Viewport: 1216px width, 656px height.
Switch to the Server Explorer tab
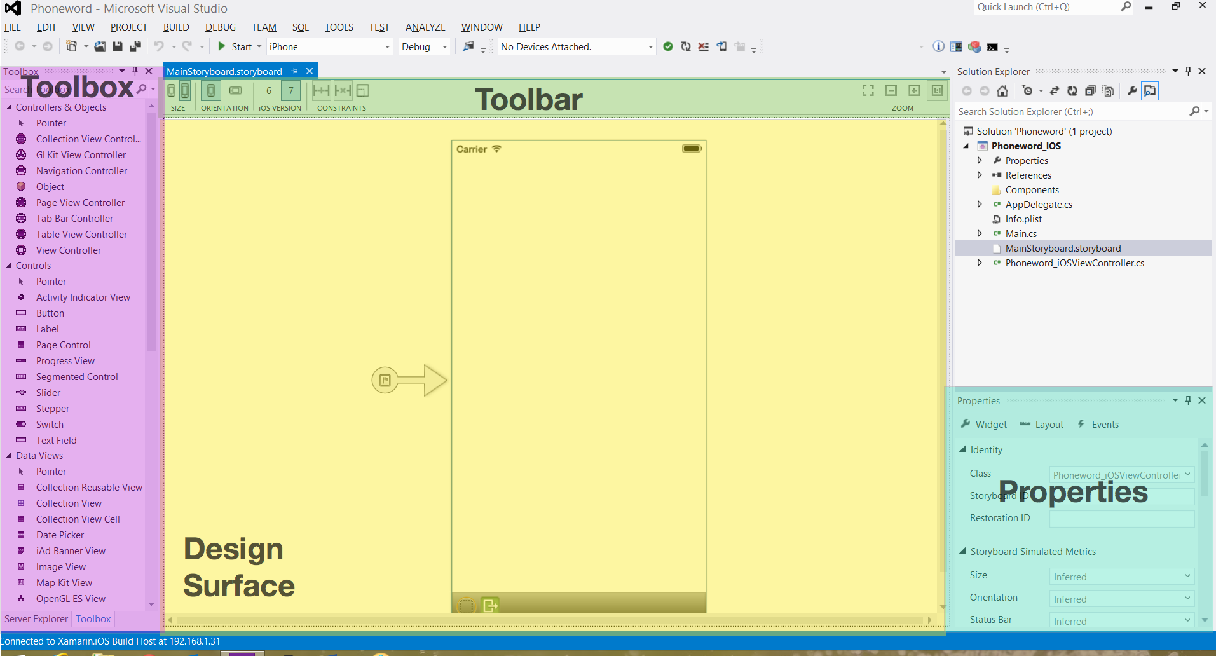(x=36, y=619)
